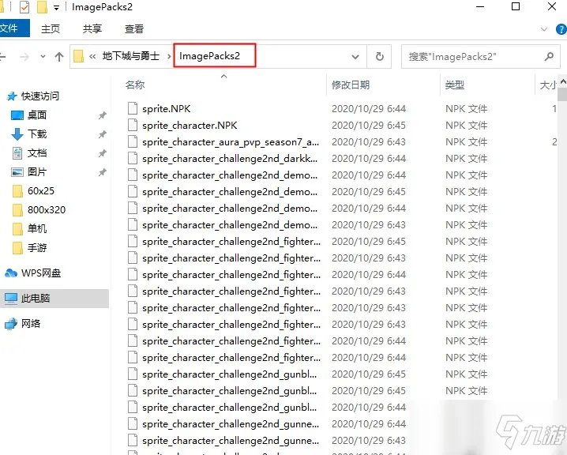Click the pin icon next to 文档
The image size is (567, 455).
(103, 153)
